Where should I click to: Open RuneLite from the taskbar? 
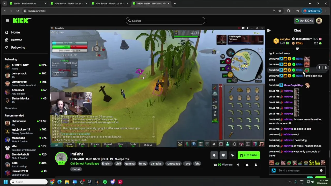[97, 182]
